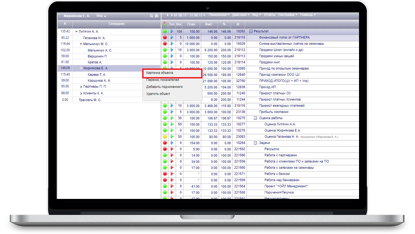Go to previous period with the left arrow

coord(168,15)
